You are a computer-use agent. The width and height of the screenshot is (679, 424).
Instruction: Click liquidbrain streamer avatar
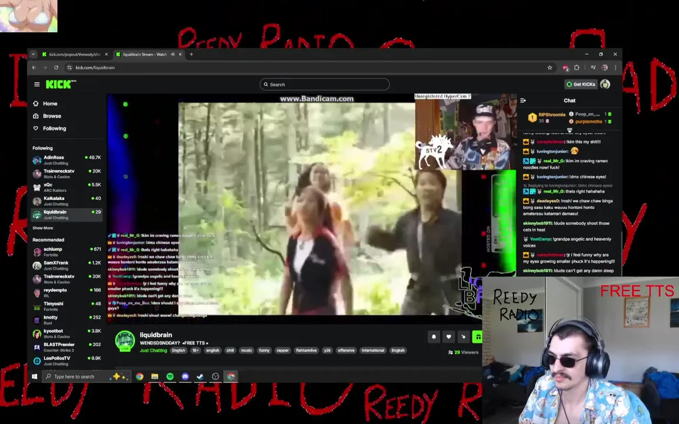(x=125, y=340)
